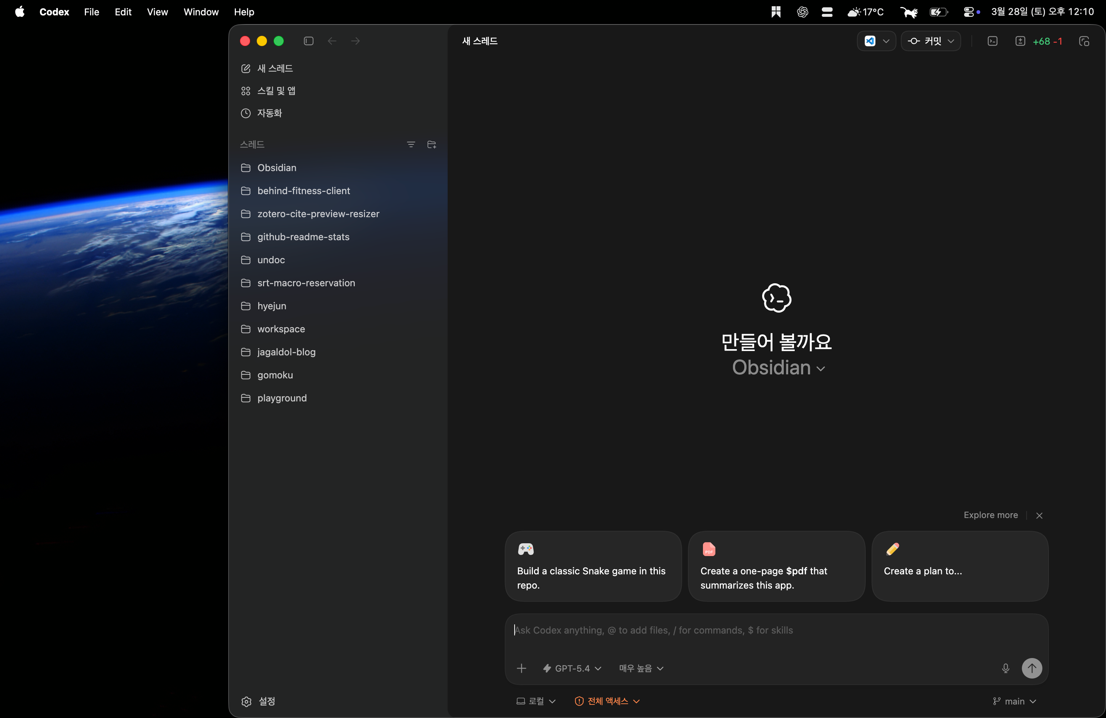The height and width of the screenshot is (718, 1106).
Task: Enable 전체 액세스 mode
Action: [x=606, y=701]
